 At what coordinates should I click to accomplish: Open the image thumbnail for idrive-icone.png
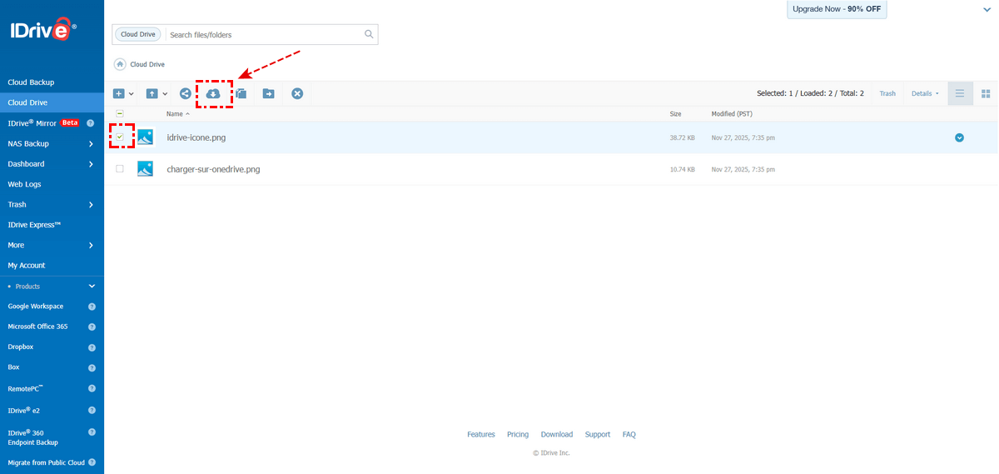tap(146, 137)
